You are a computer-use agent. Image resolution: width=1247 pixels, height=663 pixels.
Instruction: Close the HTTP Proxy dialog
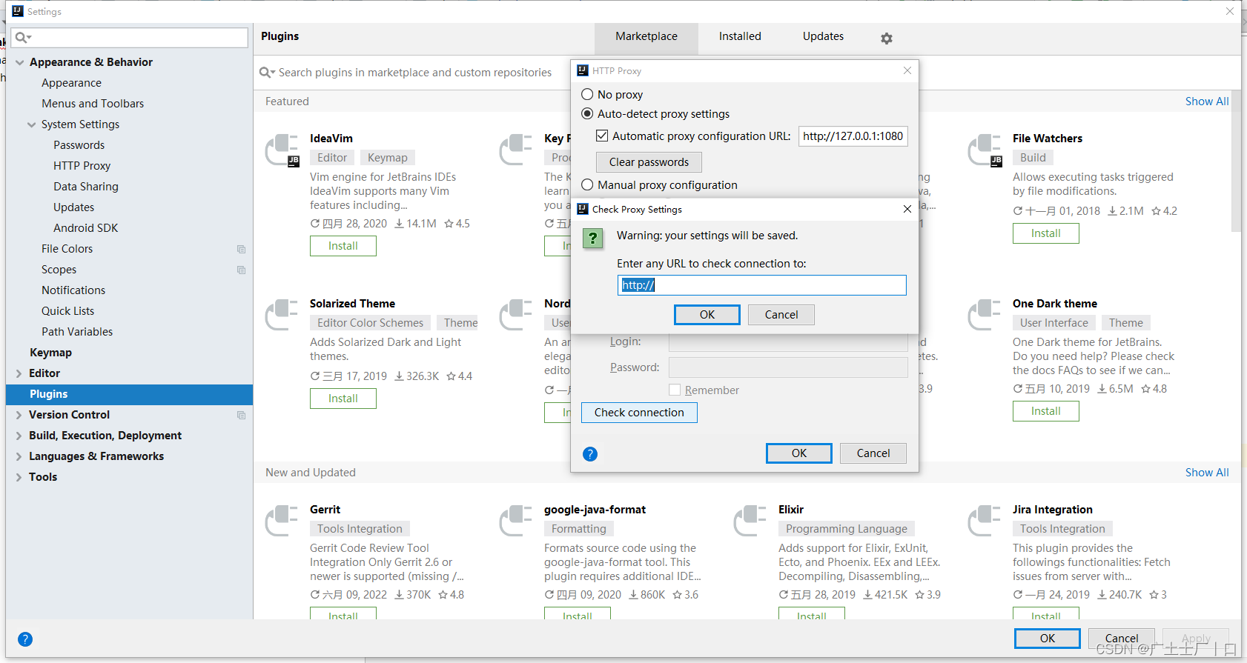(x=907, y=70)
